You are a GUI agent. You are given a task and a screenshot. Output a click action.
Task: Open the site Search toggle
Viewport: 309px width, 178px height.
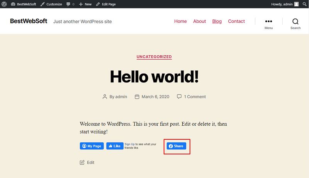[295, 24]
